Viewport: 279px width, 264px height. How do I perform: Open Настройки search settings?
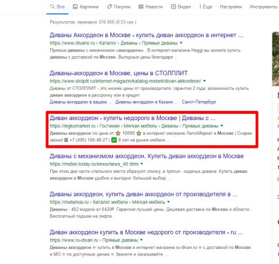coord(231,7)
